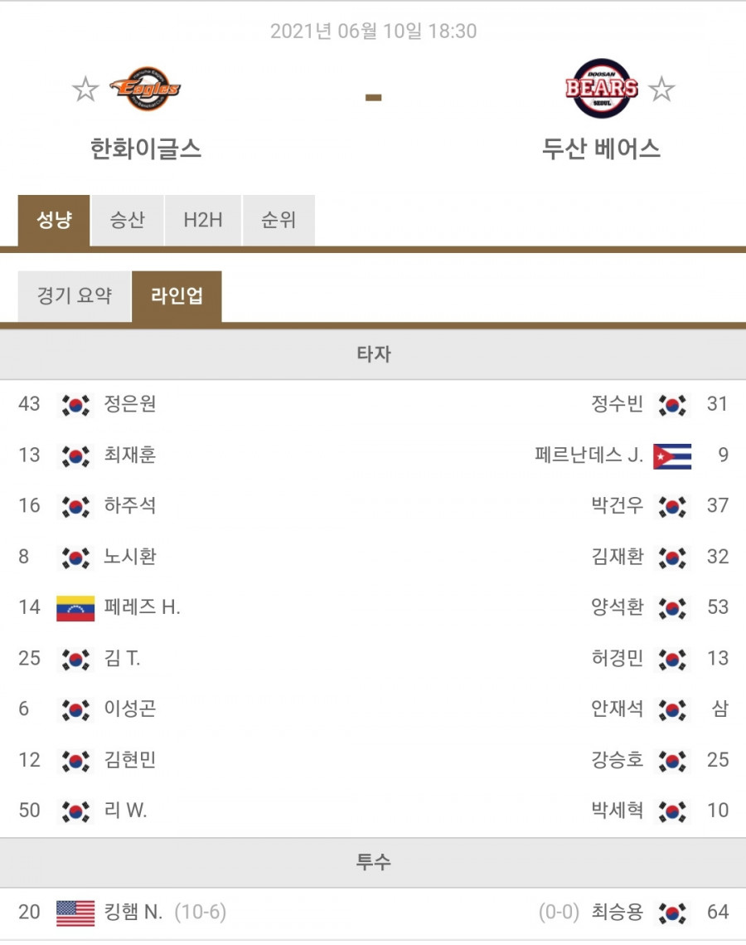746x945 pixels.
Task: Click the US flag beside 킹햄 N.
Action: point(75,913)
